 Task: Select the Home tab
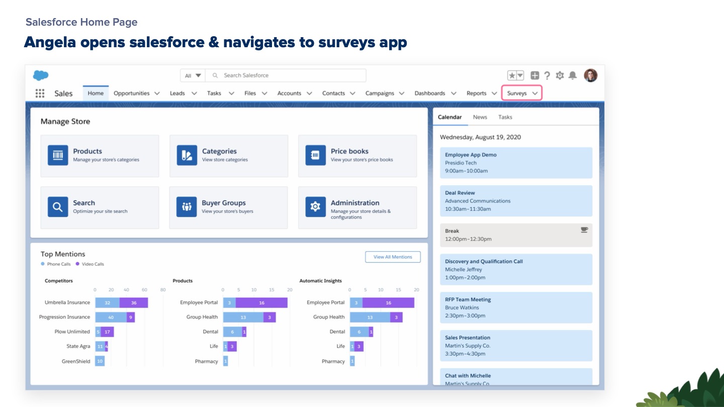(x=96, y=93)
